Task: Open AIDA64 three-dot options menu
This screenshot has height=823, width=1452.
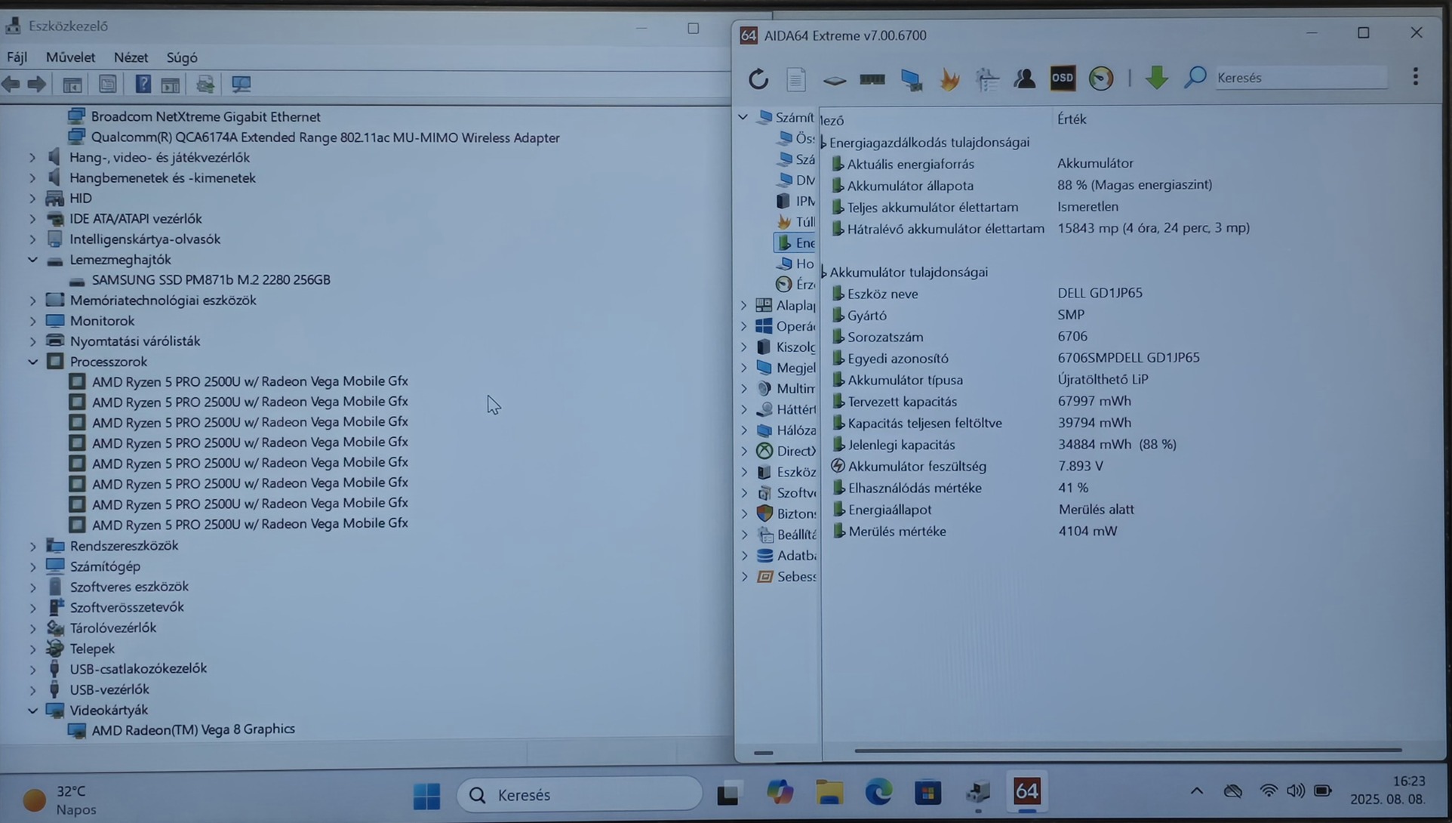Action: tap(1415, 76)
